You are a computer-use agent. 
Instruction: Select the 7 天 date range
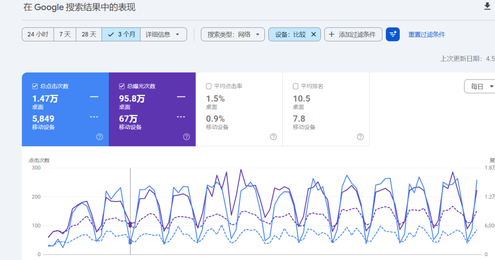65,34
